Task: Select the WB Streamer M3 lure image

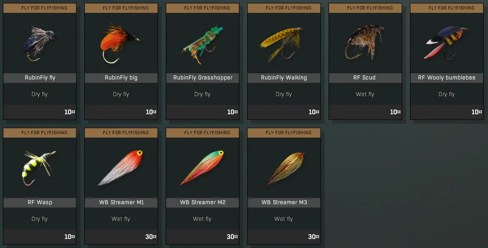Action: click(x=284, y=169)
